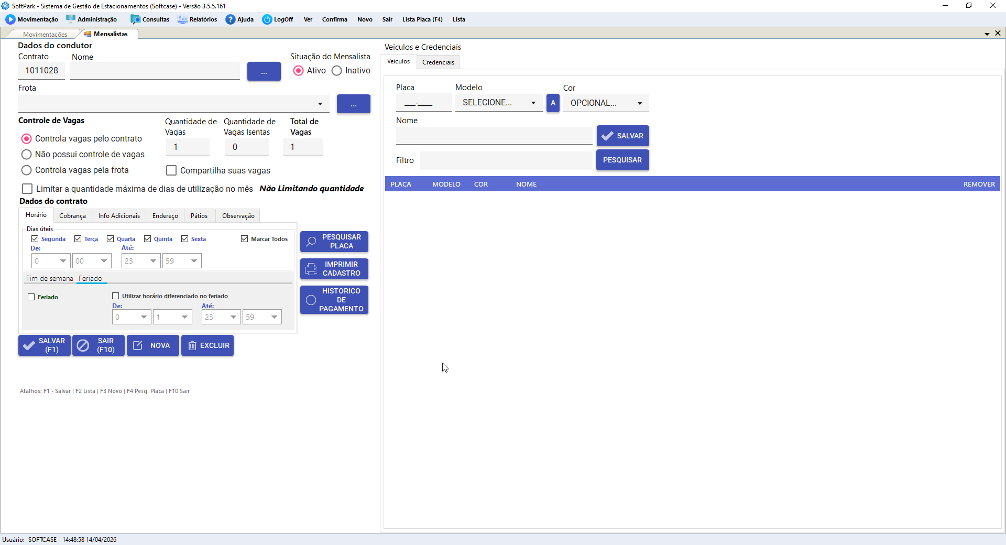Open holiday De hour dropdown
Screen dimensions: 1006x545
coord(132,317)
